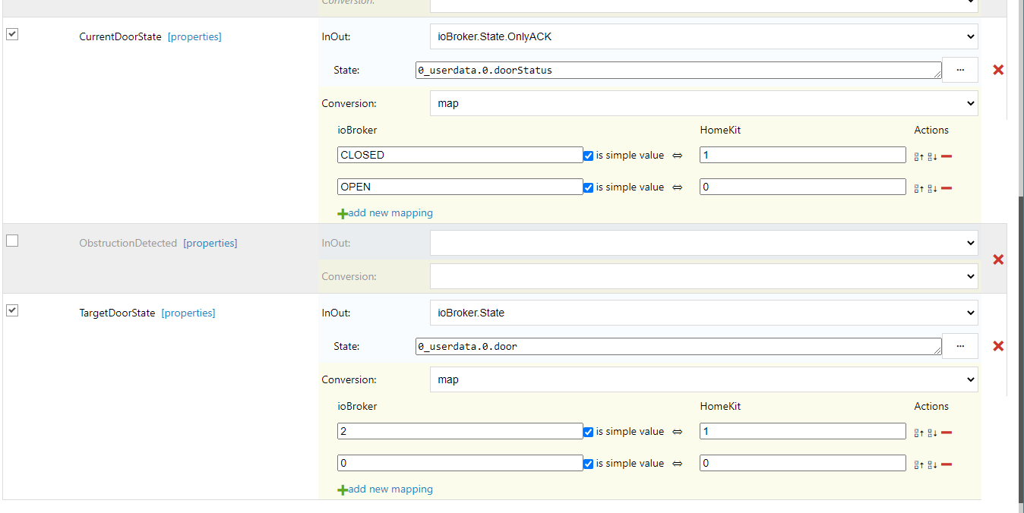Focus the State field containing 0_userdata.0.door

[679, 346]
